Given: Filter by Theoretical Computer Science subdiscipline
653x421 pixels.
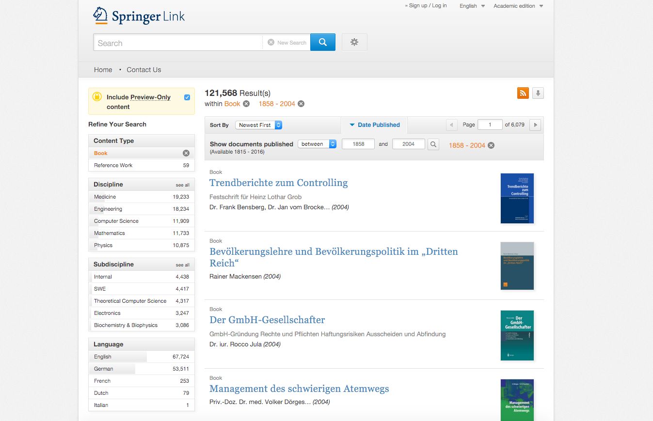Looking at the screenshot, I should point(142,301).
